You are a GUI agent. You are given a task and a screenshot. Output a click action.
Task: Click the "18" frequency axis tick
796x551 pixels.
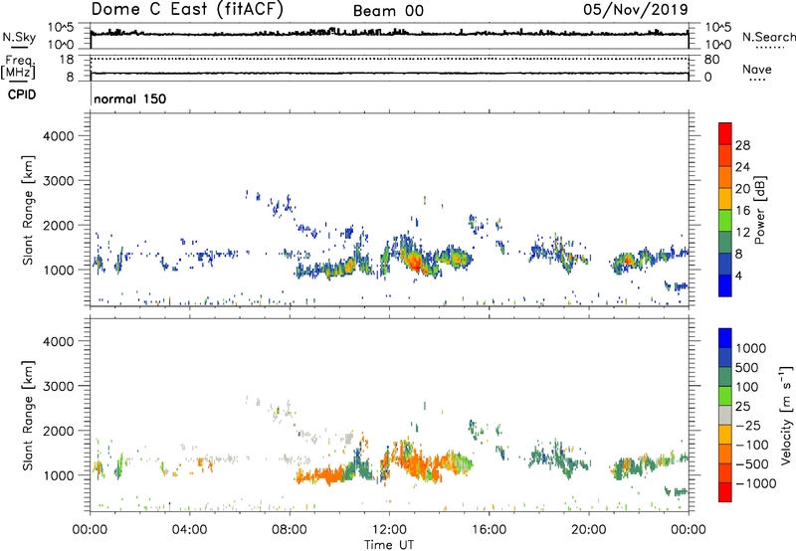pyautogui.click(x=67, y=60)
